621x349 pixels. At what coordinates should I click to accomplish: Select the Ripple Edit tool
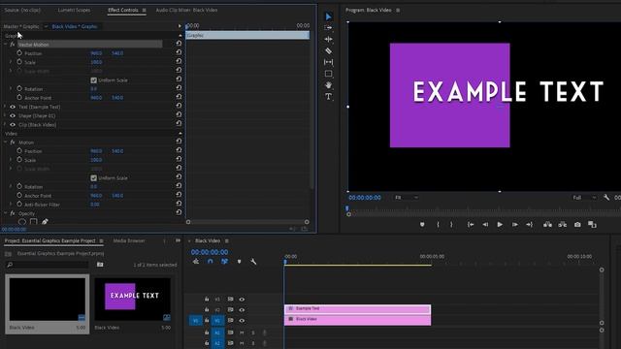pyautogui.click(x=328, y=39)
